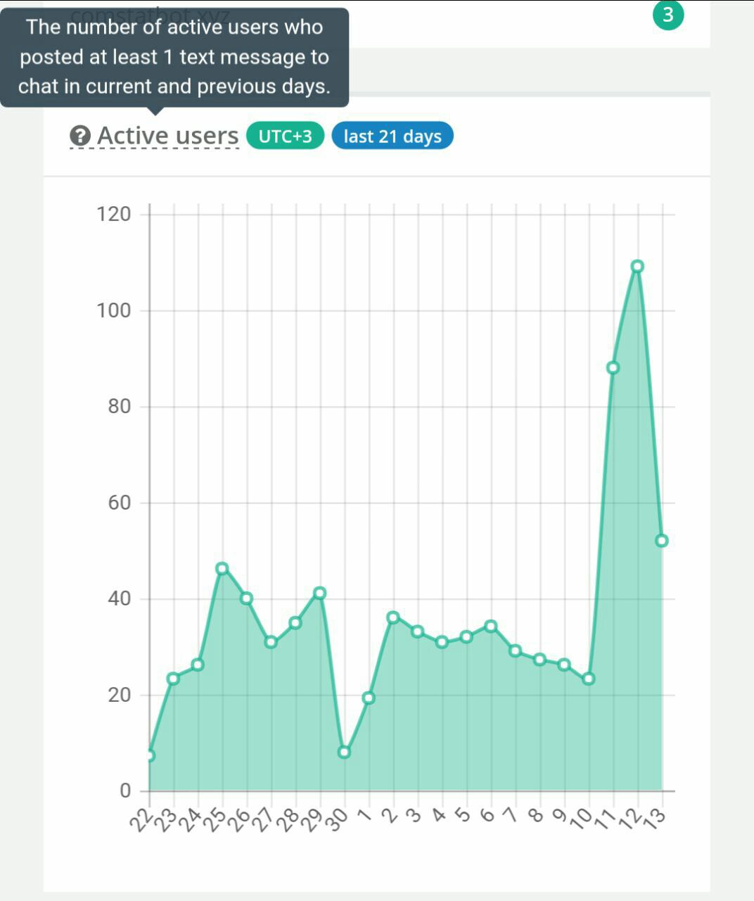The height and width of the screenshot is (901, 754).
Task: Click the x-axis label 13
Action: [x=654, y=819]
